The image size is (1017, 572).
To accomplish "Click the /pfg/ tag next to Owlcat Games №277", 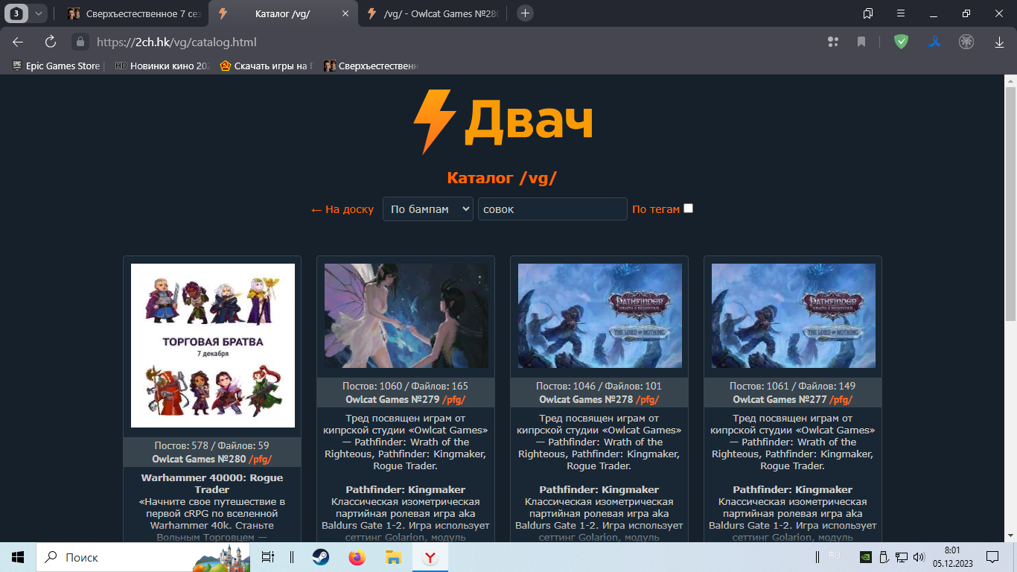I will pyautogui.click(x=841, y=399).
